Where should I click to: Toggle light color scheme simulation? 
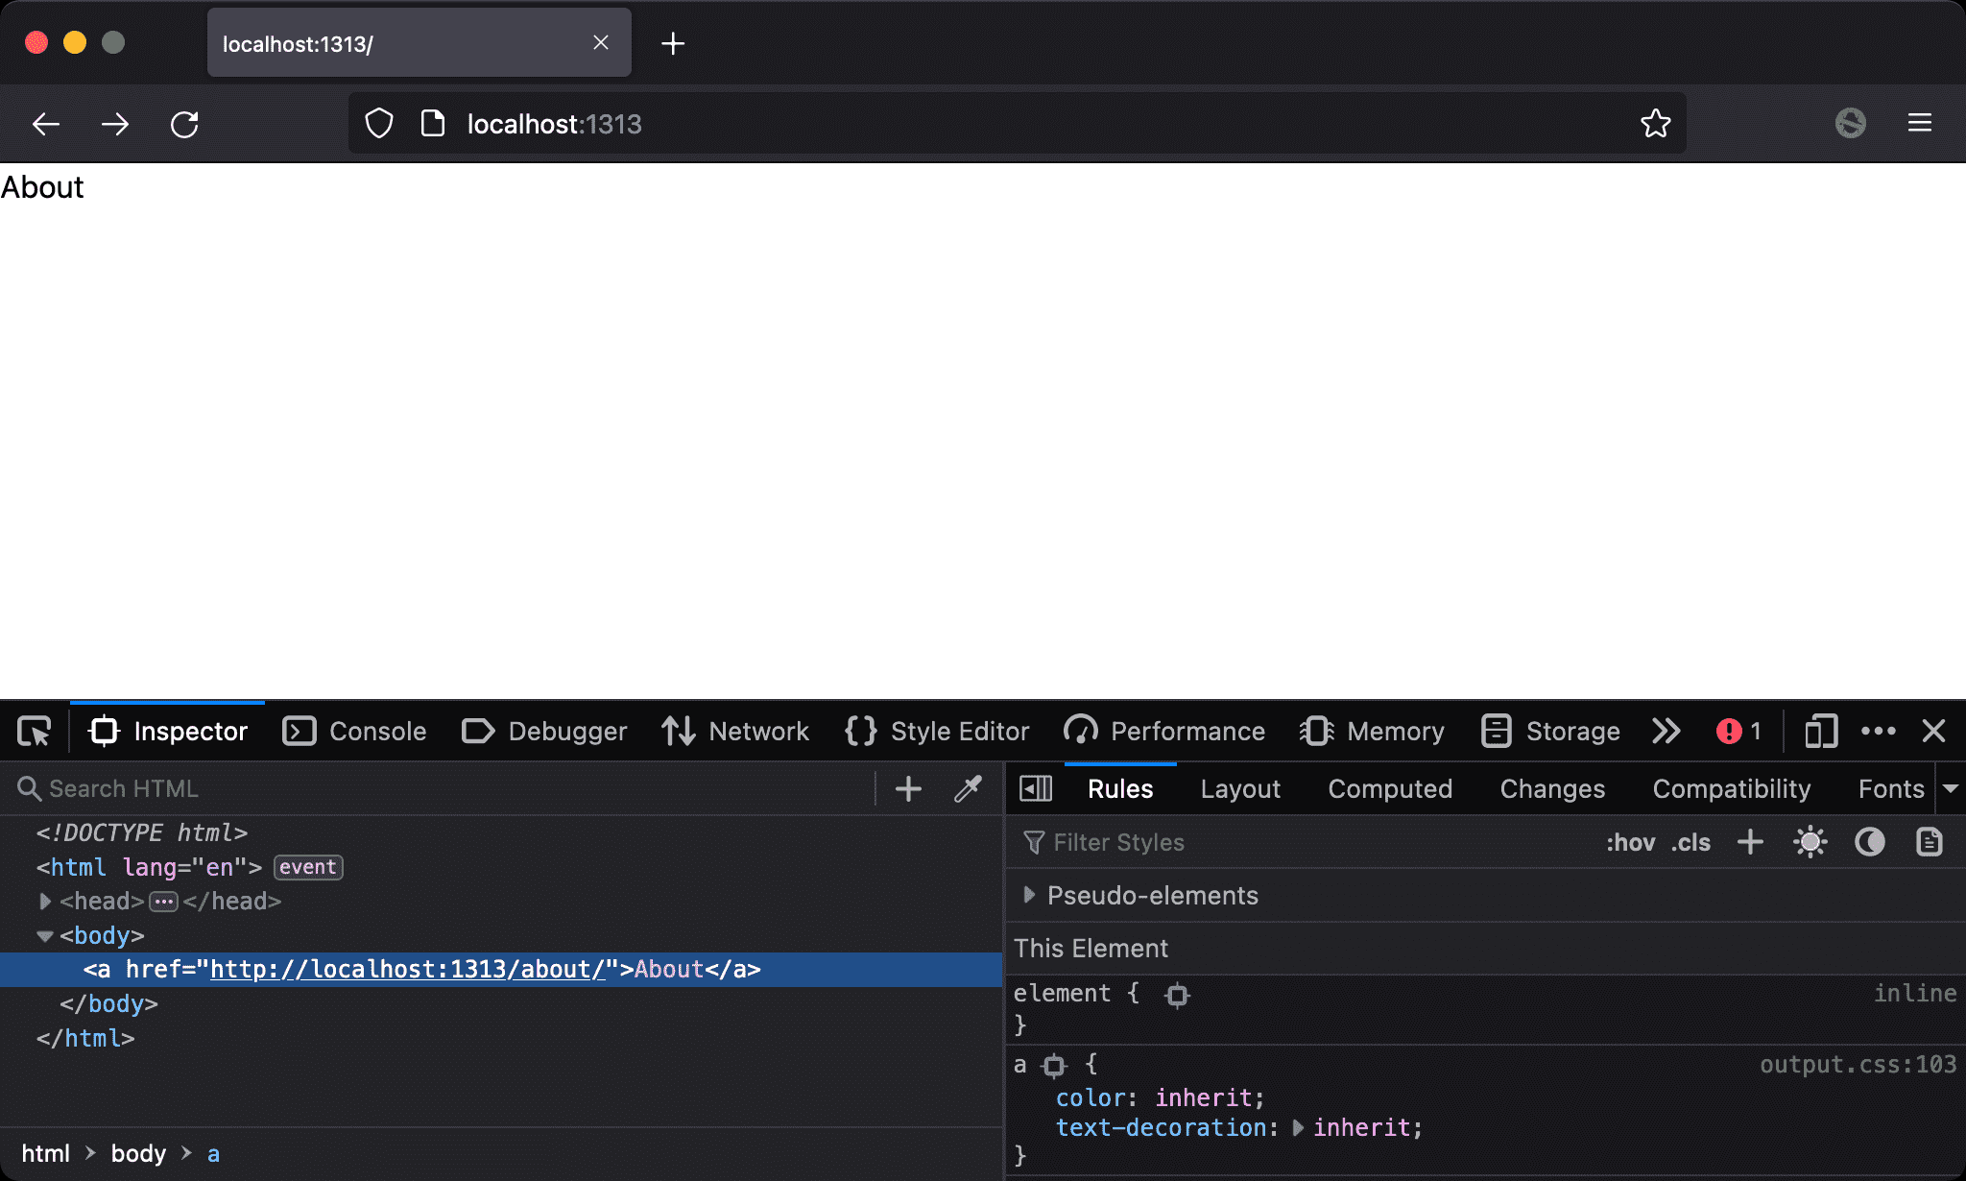1810,842
